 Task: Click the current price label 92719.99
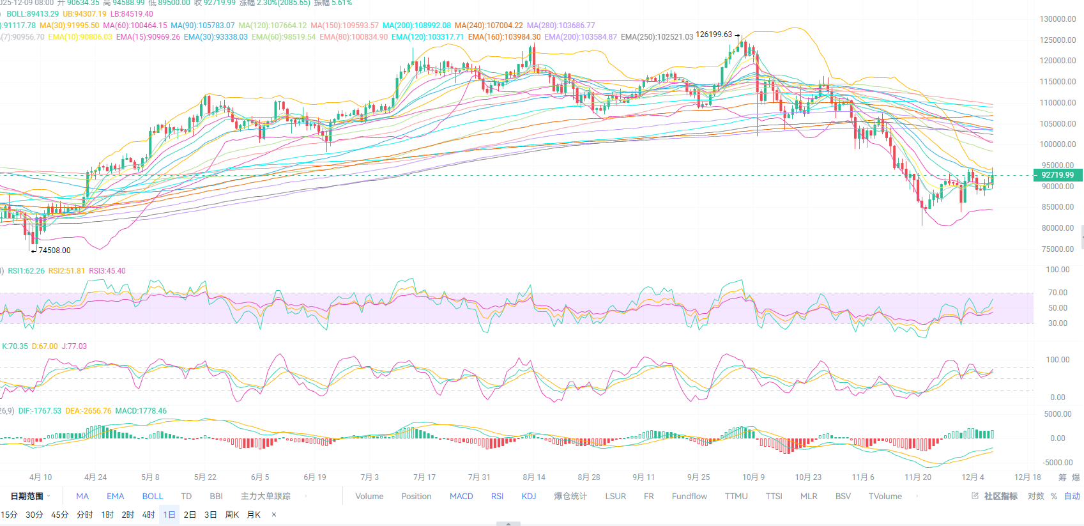(x=1057, y=175)
